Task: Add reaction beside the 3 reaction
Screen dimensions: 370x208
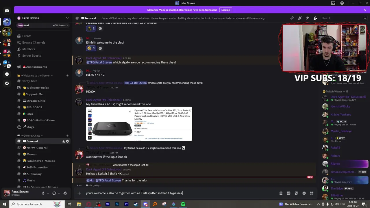Action: coord(100,48)
